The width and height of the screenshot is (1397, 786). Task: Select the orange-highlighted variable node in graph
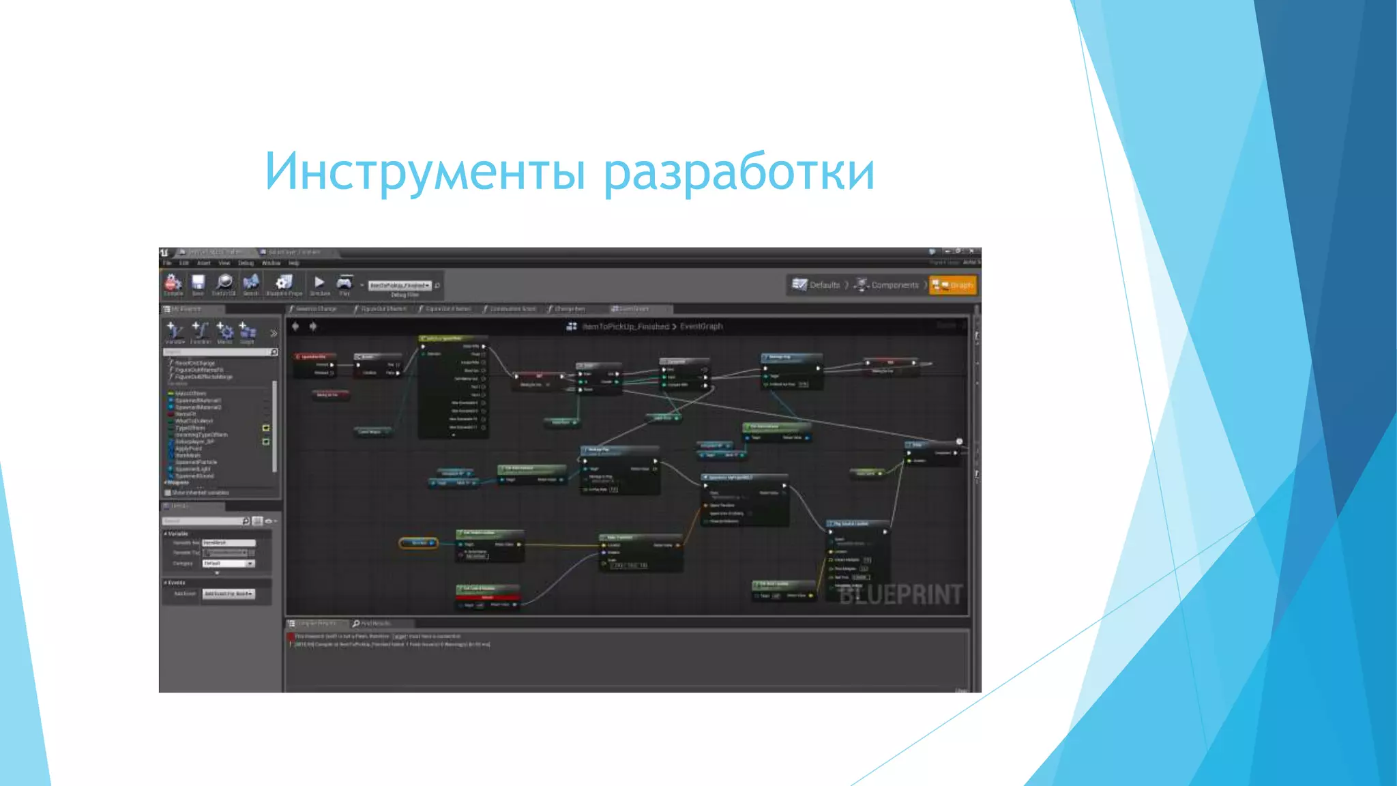click(418, 543)
